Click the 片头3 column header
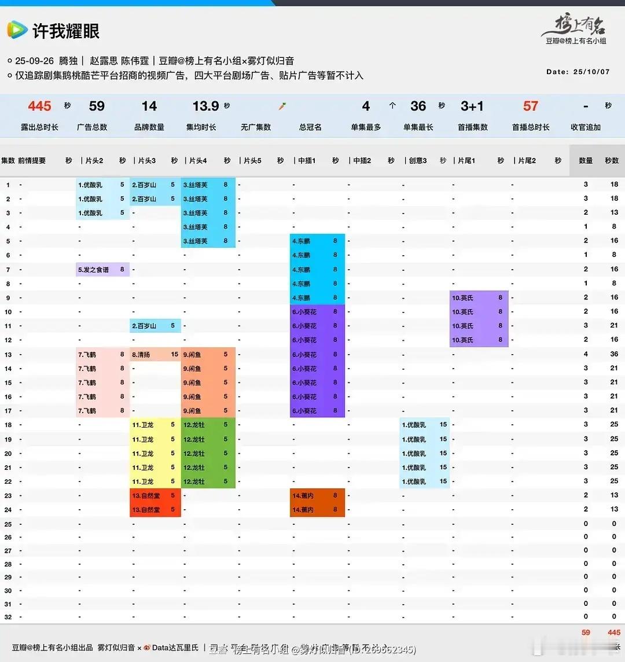Viewport: 625px width, 662px height. click(x=146, y=161)
